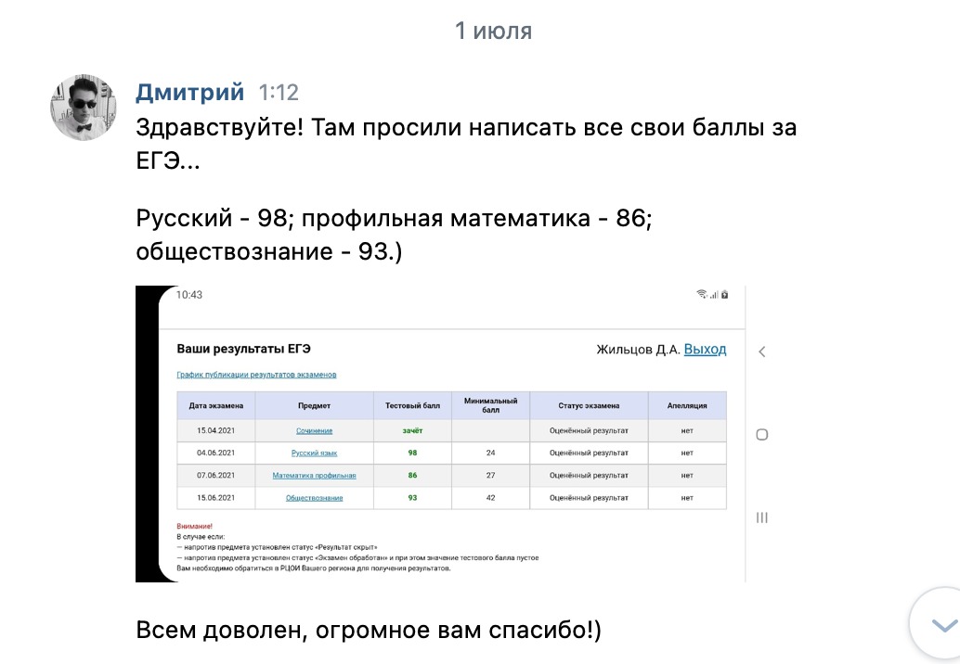Open the Сочинение subject link
Image resolution: width=960 pixels, height=664 pixels.
[314, 430]
